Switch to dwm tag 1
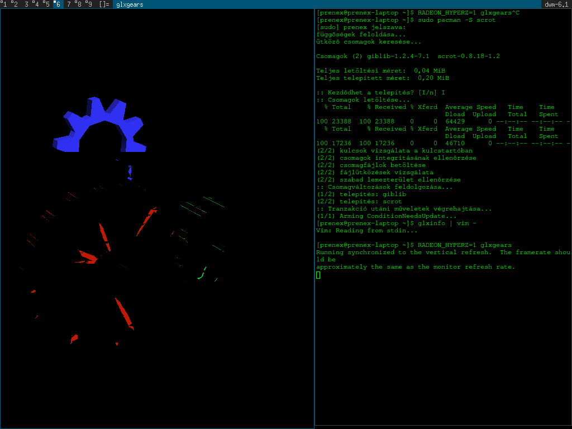Viewport: 572px width, 429px height. (5, 4)
